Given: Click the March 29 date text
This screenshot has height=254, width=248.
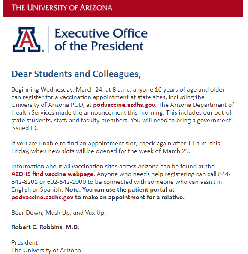Looking at the screenshot, I should [x=176, y=151].
